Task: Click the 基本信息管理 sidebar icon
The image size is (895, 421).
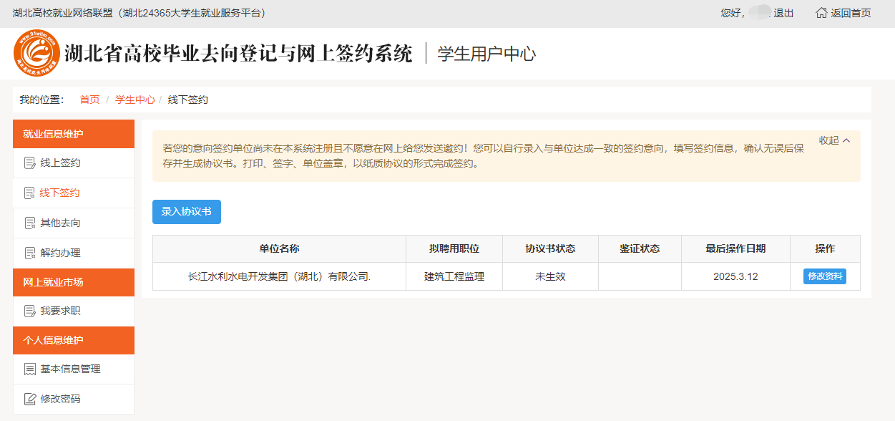Action: 30,369
